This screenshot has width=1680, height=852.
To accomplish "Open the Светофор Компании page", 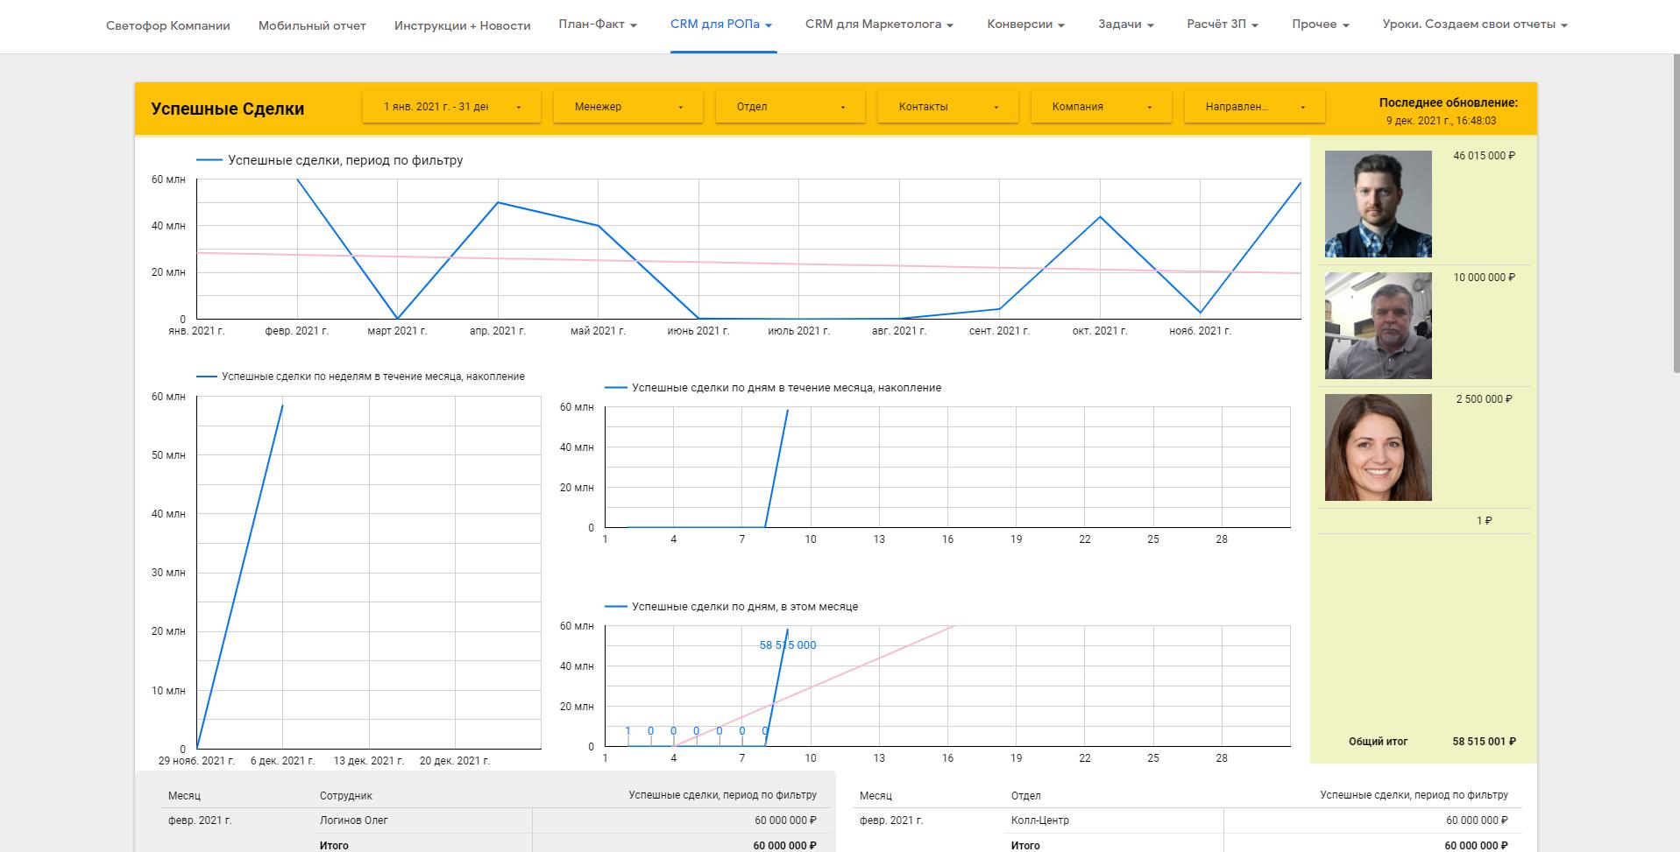I will point(167,25).
